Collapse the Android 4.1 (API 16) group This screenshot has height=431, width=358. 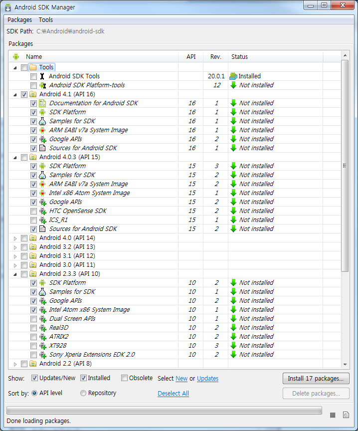(x=15, y=95)
